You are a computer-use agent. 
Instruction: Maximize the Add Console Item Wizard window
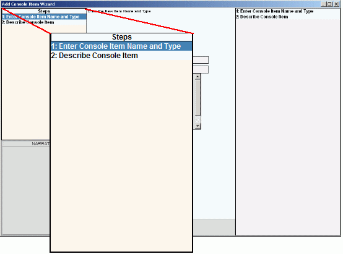329,4
